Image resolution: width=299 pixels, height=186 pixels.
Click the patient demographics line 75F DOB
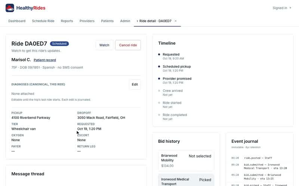(x=47, y=67)
